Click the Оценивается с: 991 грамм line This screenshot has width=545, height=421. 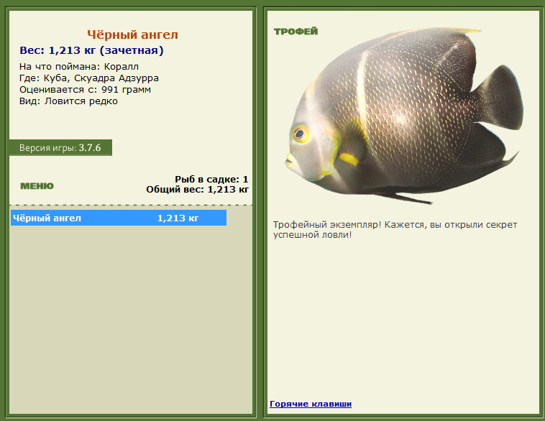[x=85, y=90]
